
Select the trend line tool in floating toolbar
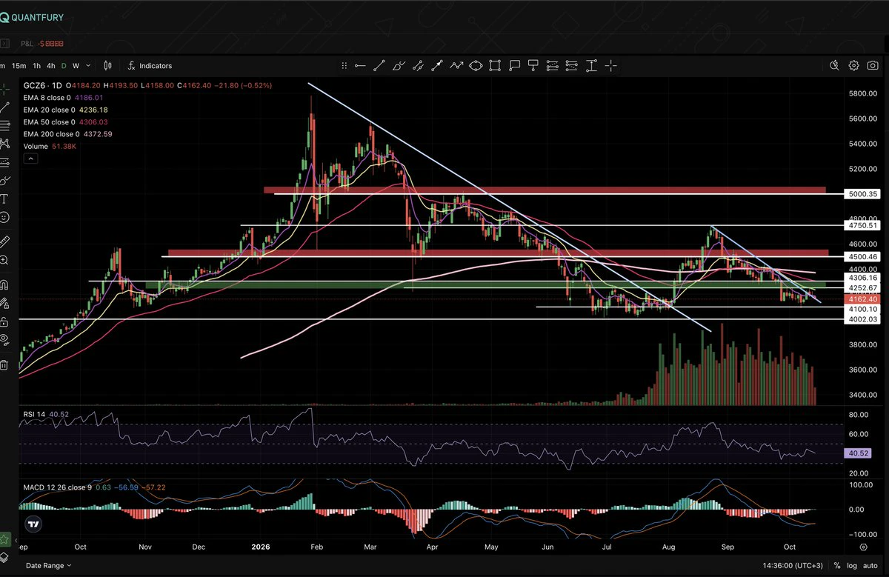point(380,66)
